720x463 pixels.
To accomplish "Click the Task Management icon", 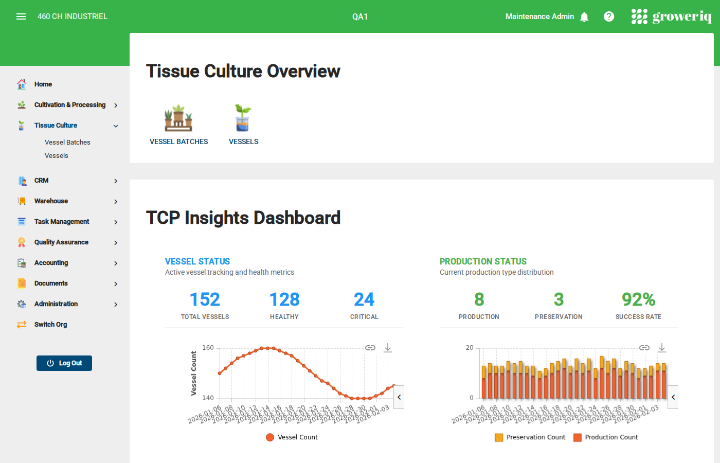I will [22, 221].
